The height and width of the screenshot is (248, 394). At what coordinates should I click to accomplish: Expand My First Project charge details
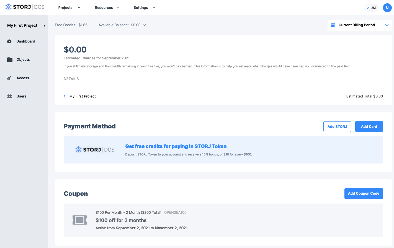pyautogui.click(x=80, y=96)
